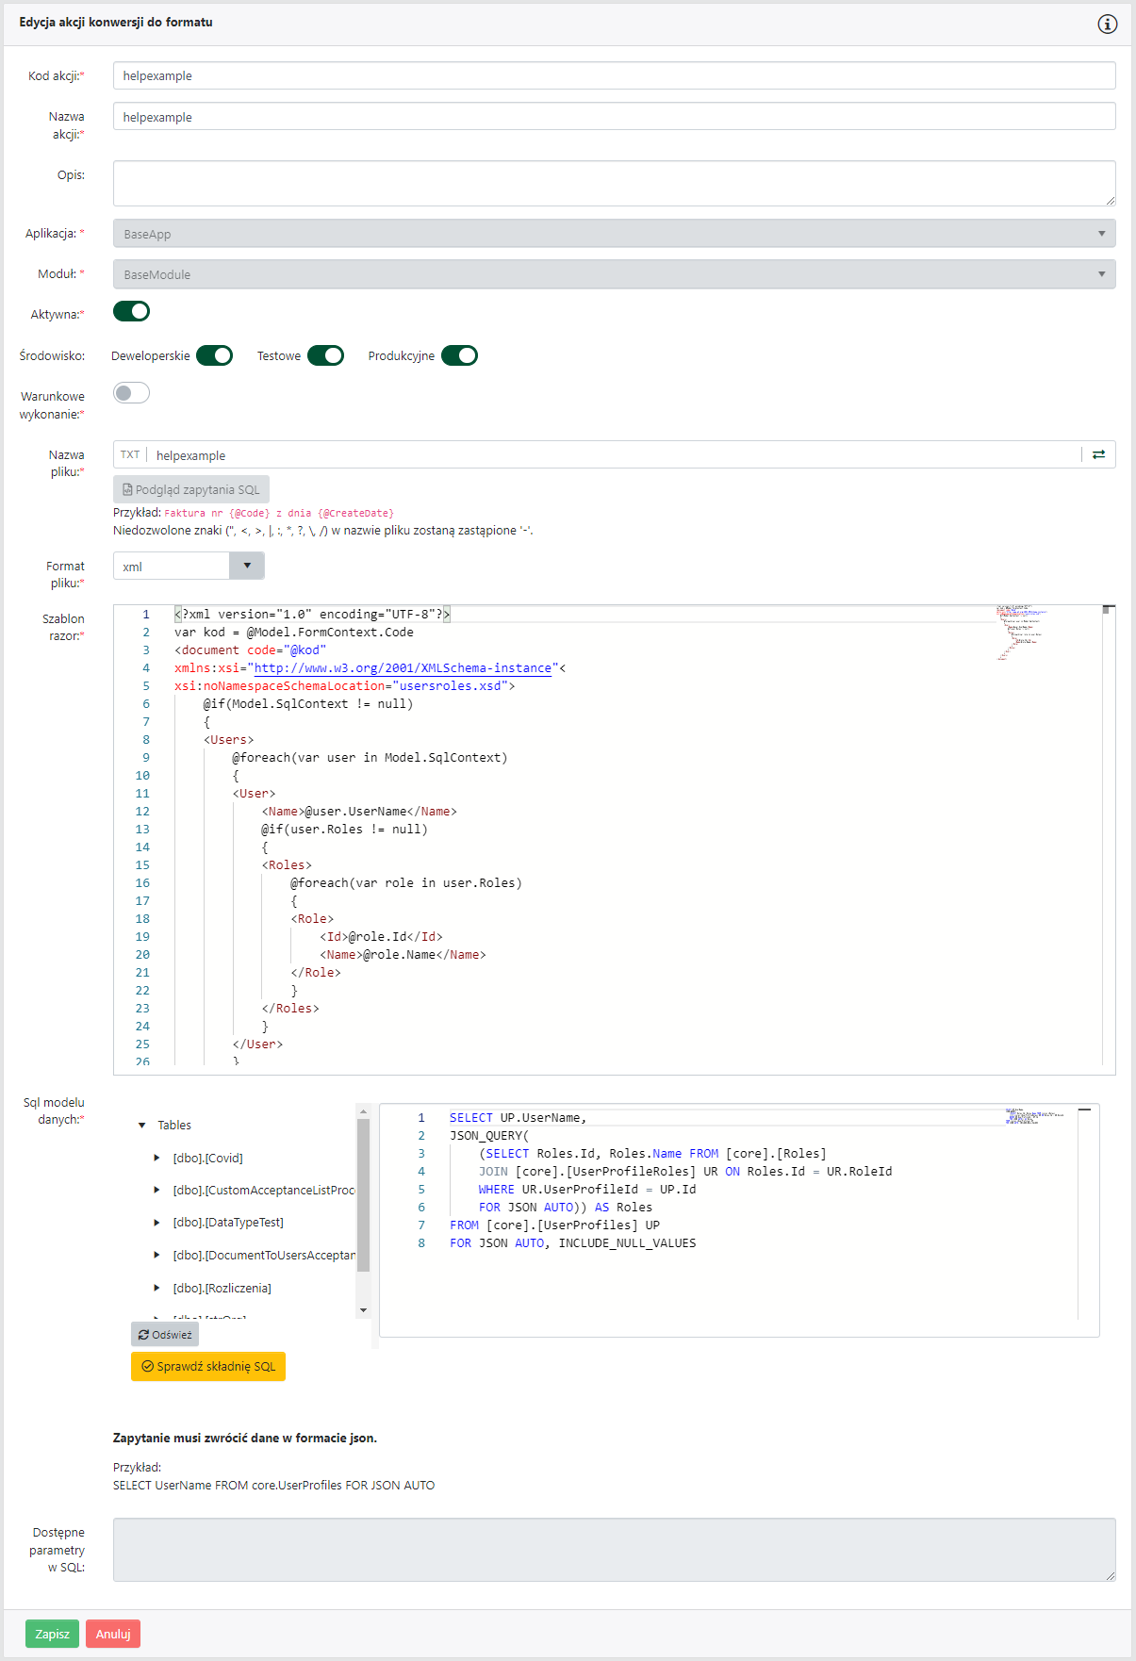
Task: Toggle the Aktywna switch
Action: (x=131, y=311)
